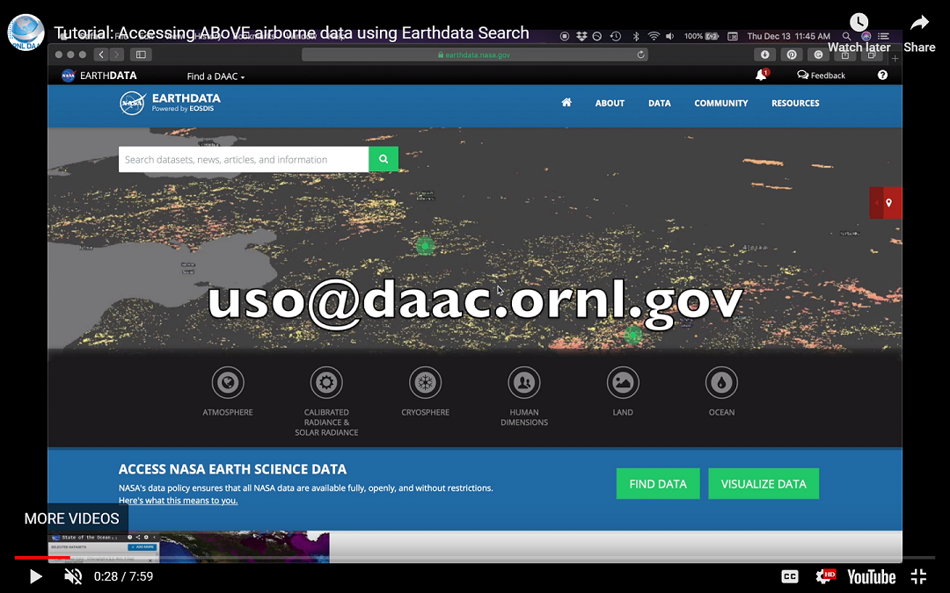Open the Feedback link
The image size is (950, 593).
822,75
